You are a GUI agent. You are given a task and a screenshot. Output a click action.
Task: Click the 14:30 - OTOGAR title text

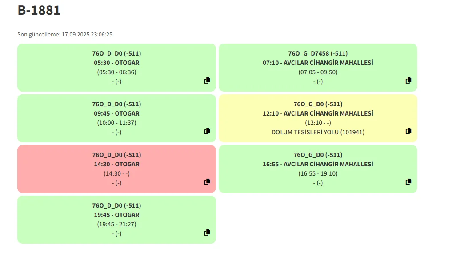coord(116,164)
